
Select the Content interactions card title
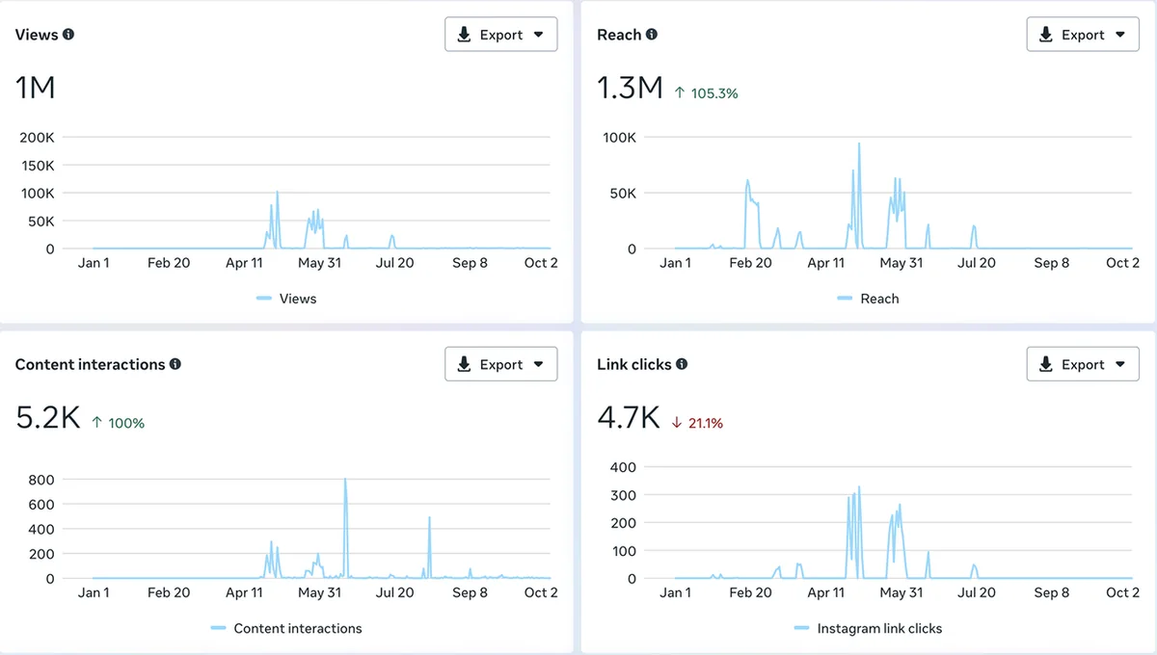(x=90, y=364)
